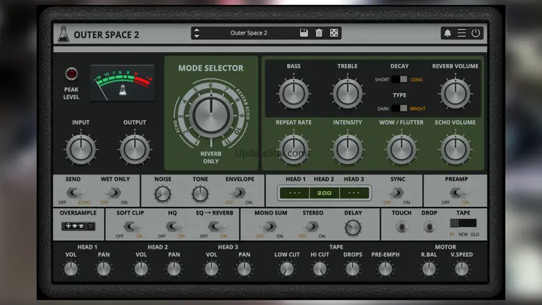542x305 pixels.
Task: Click the VU meter display
Action: coord(122,83)
